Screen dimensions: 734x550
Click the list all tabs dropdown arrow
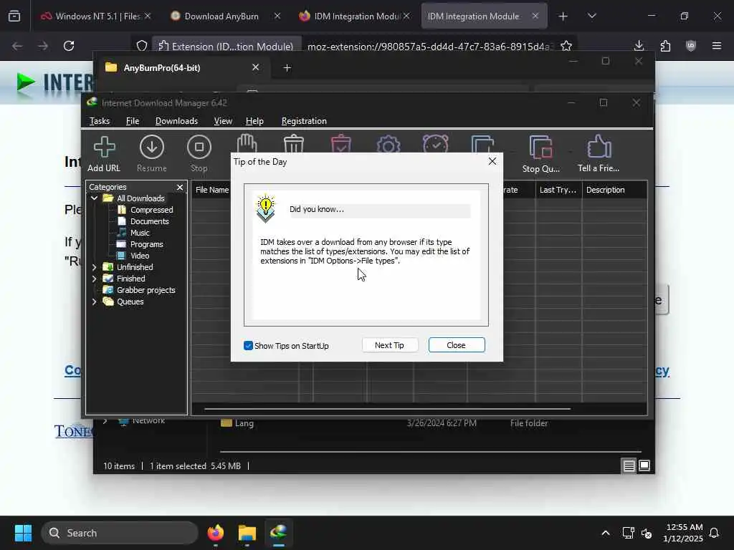[591, 16]
